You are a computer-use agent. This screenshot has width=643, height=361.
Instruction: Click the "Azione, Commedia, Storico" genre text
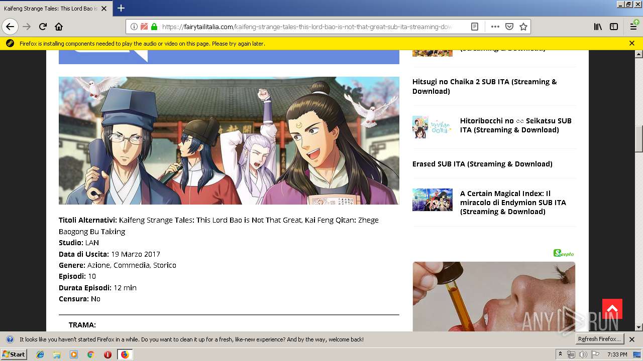pos(132,265)
